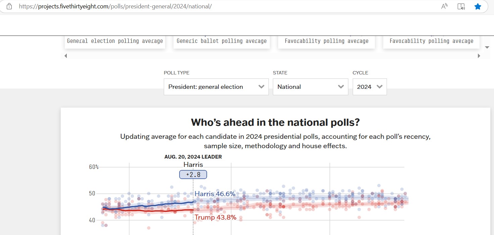The image size is (494, 235).
Task: Open the Immersive Reader icon
Action: 461,6
